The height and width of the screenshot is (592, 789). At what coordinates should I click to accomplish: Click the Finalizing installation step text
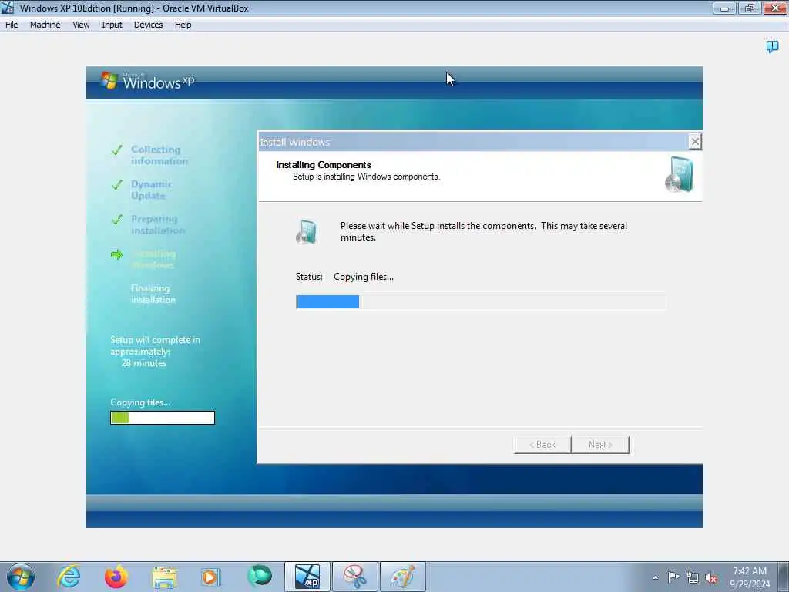point(153,294)
